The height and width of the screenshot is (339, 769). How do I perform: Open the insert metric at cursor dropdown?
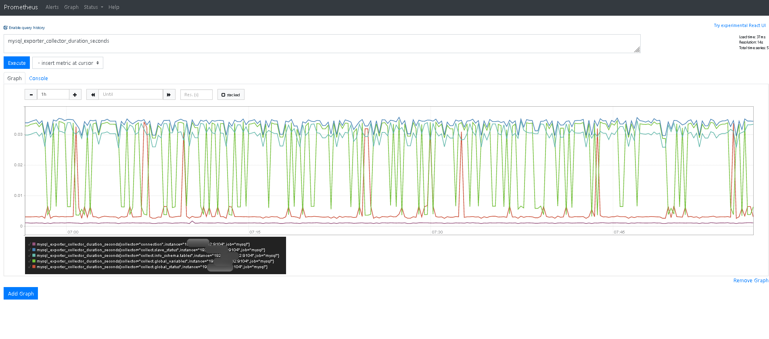point(68,63)
